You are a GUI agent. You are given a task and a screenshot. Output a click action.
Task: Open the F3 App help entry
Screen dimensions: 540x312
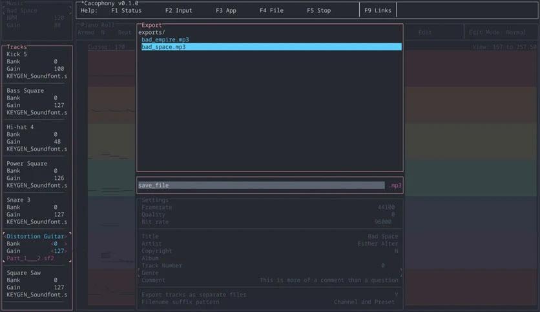[x=226, y=11]
